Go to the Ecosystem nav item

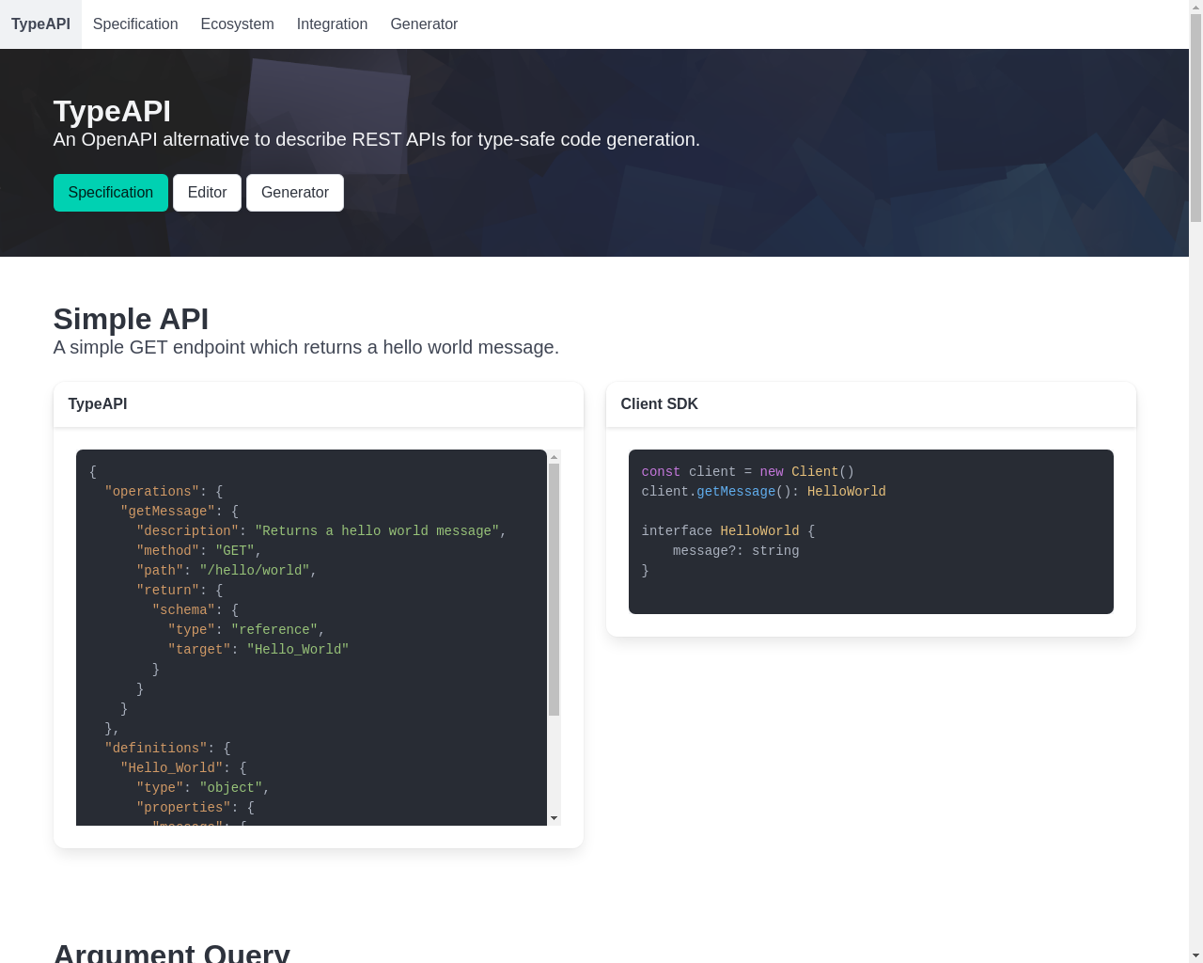click(238, 24)
